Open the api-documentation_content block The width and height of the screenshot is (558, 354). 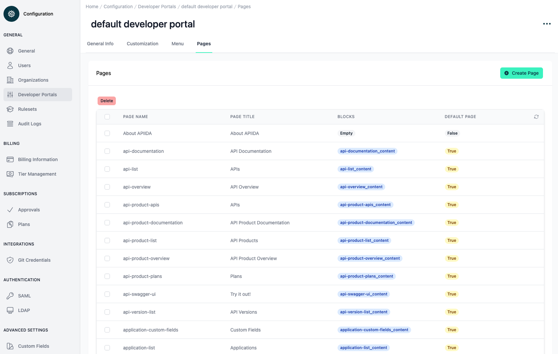367,151
